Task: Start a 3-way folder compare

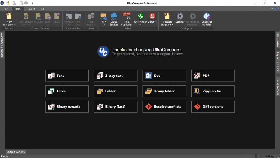Action: 164,91
